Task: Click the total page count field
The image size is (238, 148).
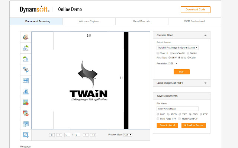Action: click(77, 135)
